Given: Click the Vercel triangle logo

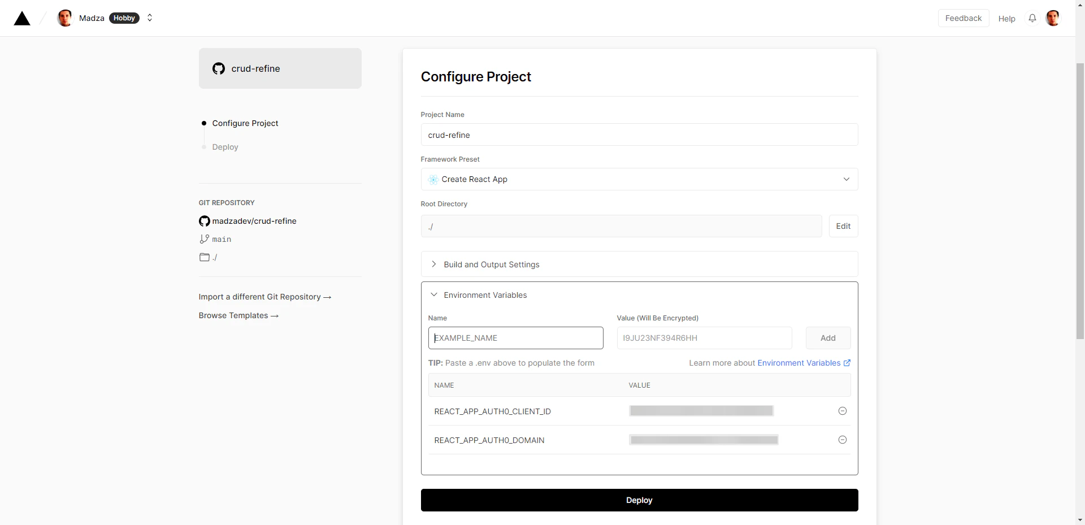Looking at the screenshot, I should pyautogui.click(x=21, y=18).
